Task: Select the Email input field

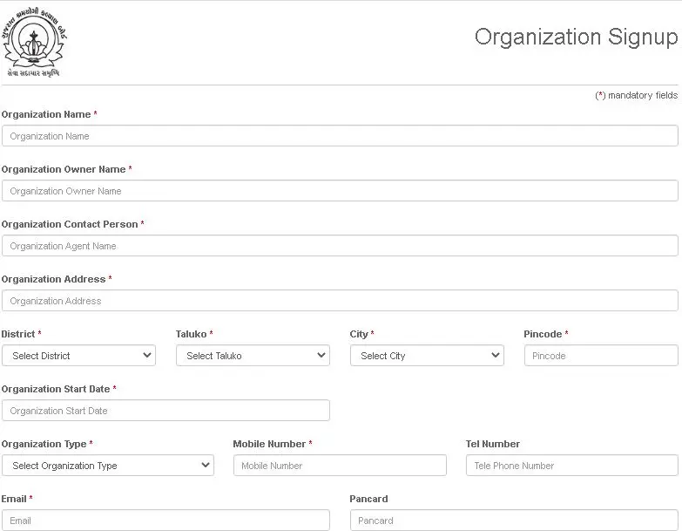Action: point(165,521)
